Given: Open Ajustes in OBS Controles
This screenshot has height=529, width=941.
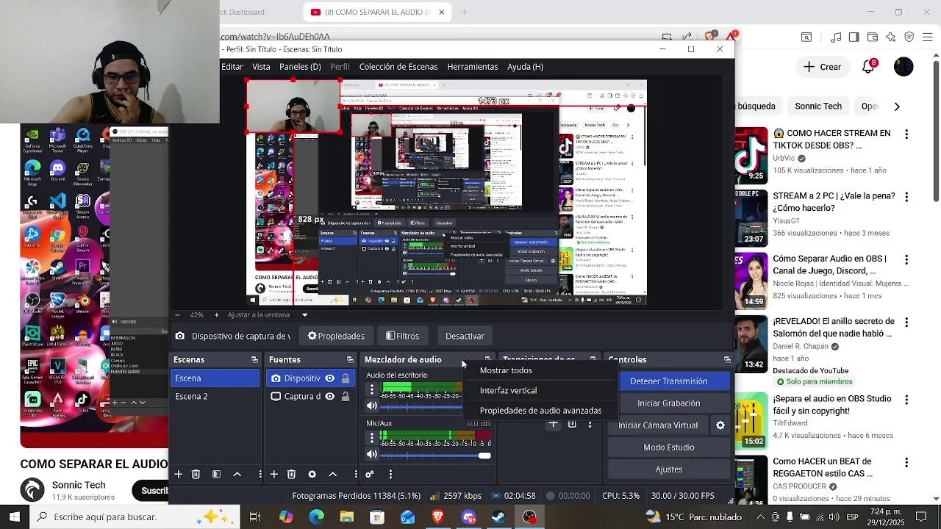Looking at the screenshot, I should pyautogui.click(x=669, y=469).
